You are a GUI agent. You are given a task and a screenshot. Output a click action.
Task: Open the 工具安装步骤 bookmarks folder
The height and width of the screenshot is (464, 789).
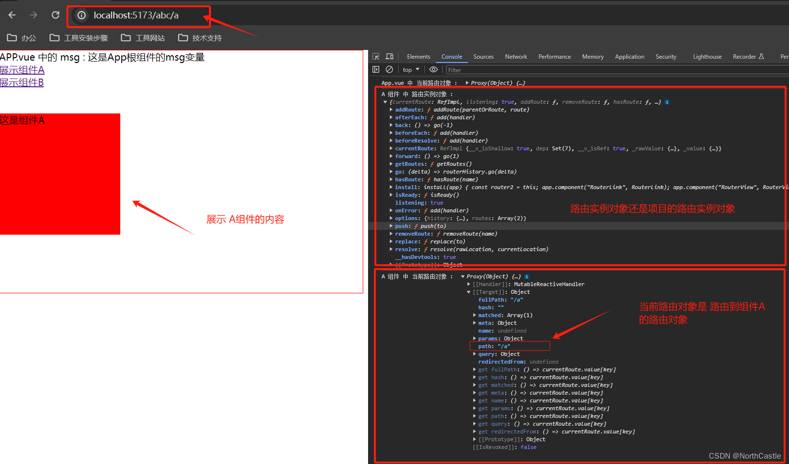click(79, 38)
